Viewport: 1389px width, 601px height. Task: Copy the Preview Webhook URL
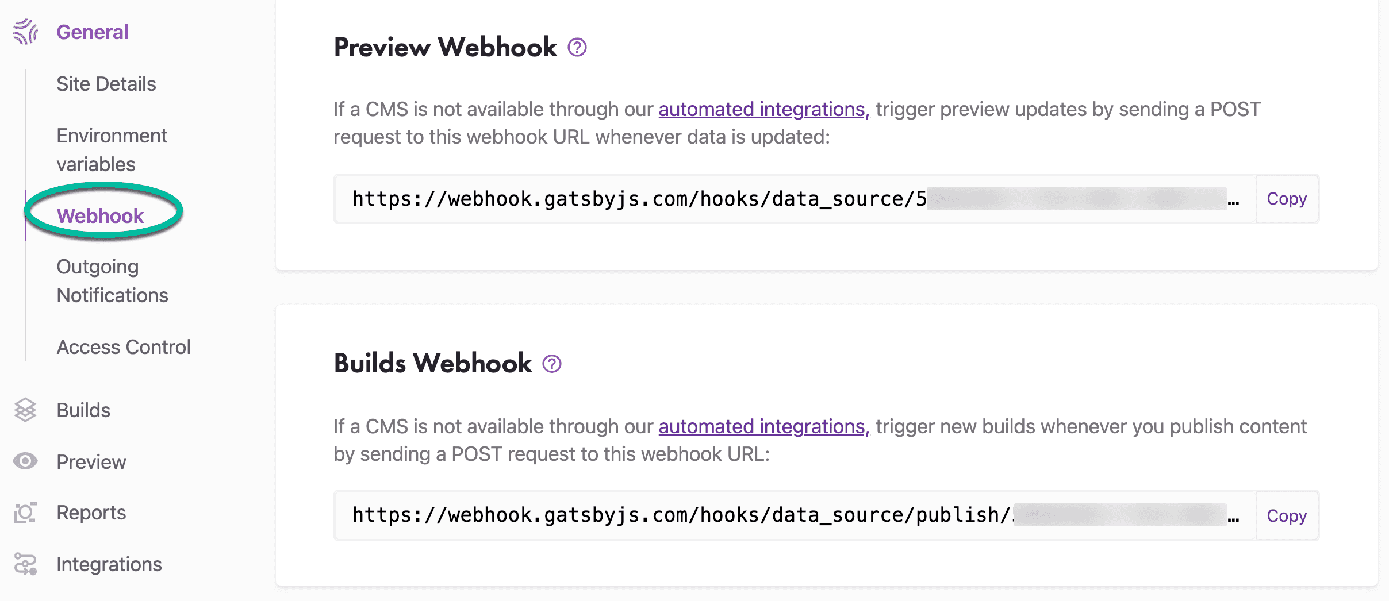point(1287,199)
